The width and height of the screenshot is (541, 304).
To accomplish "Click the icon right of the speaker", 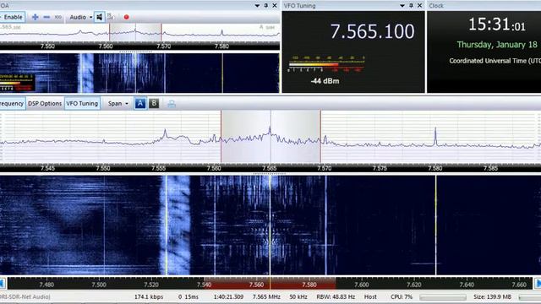I will [x=111, y=17].
